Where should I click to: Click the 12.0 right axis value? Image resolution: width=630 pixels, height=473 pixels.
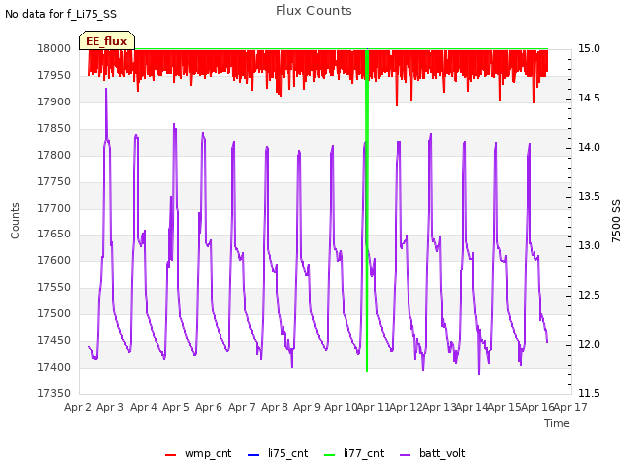(589, 344)
